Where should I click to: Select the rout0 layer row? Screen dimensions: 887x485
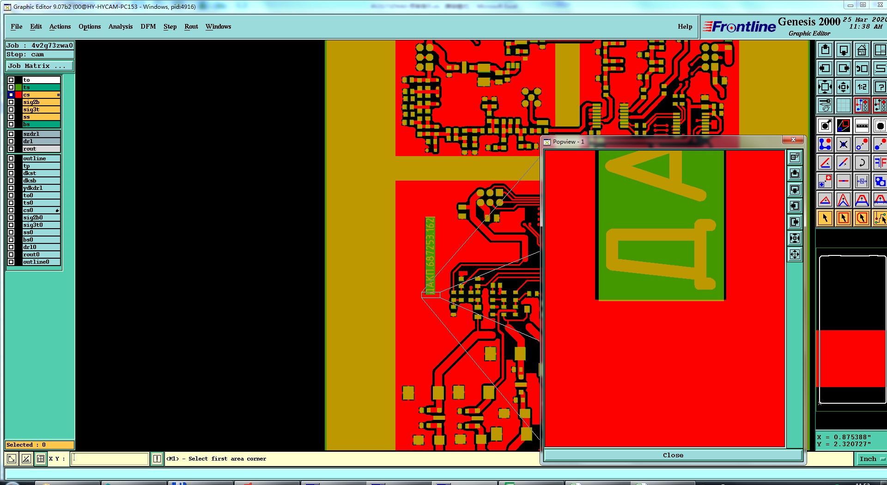point(42,255)
